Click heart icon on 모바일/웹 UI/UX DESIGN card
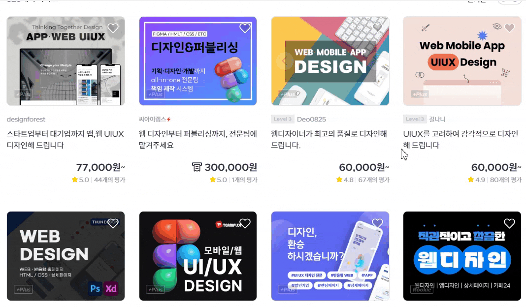Screen dimensions: 526x307 click(245, 223)
